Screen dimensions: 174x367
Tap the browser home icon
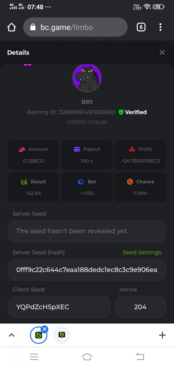click(11, 27)
